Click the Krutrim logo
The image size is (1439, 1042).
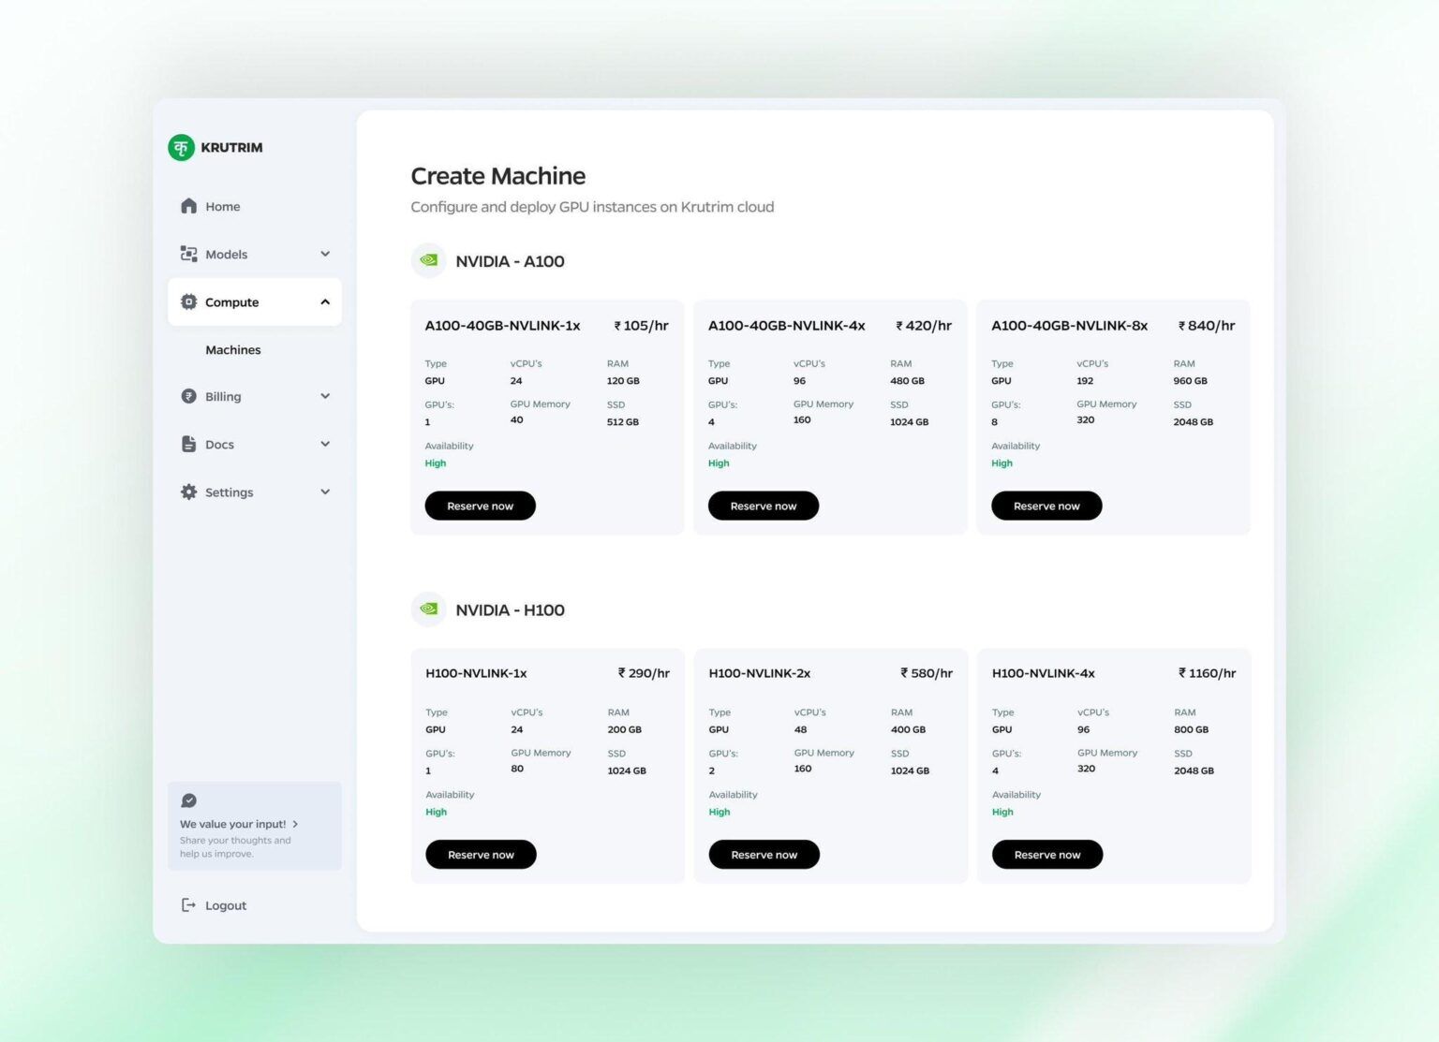183,147
